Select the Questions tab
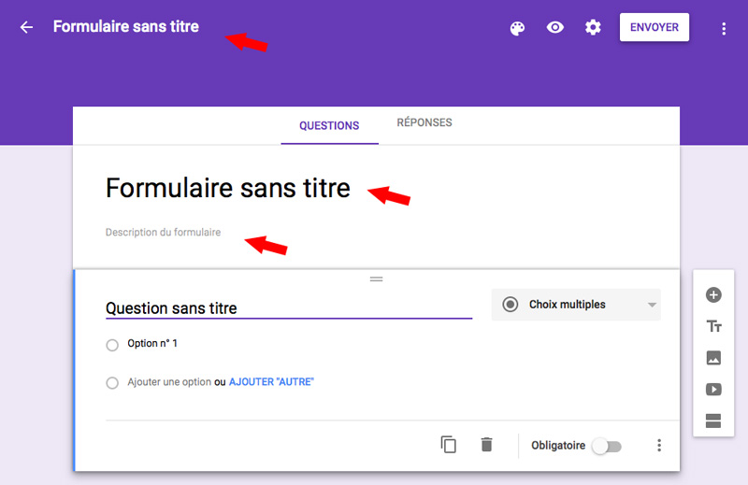This screenshot has height=485, width=748. [329, 126]
